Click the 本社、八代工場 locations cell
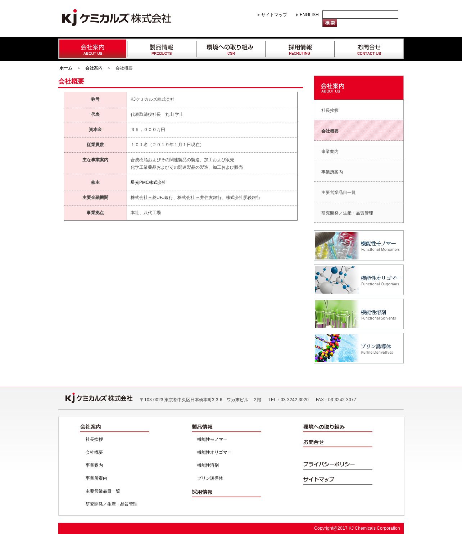This screenshot has width=462, height=534. point(212,213)
